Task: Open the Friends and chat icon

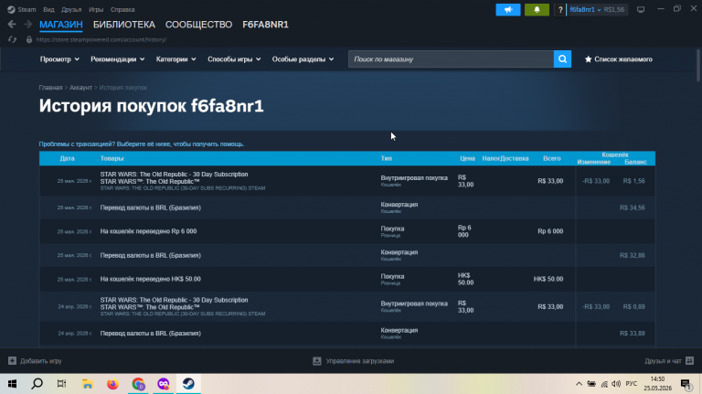Action: 689,361
